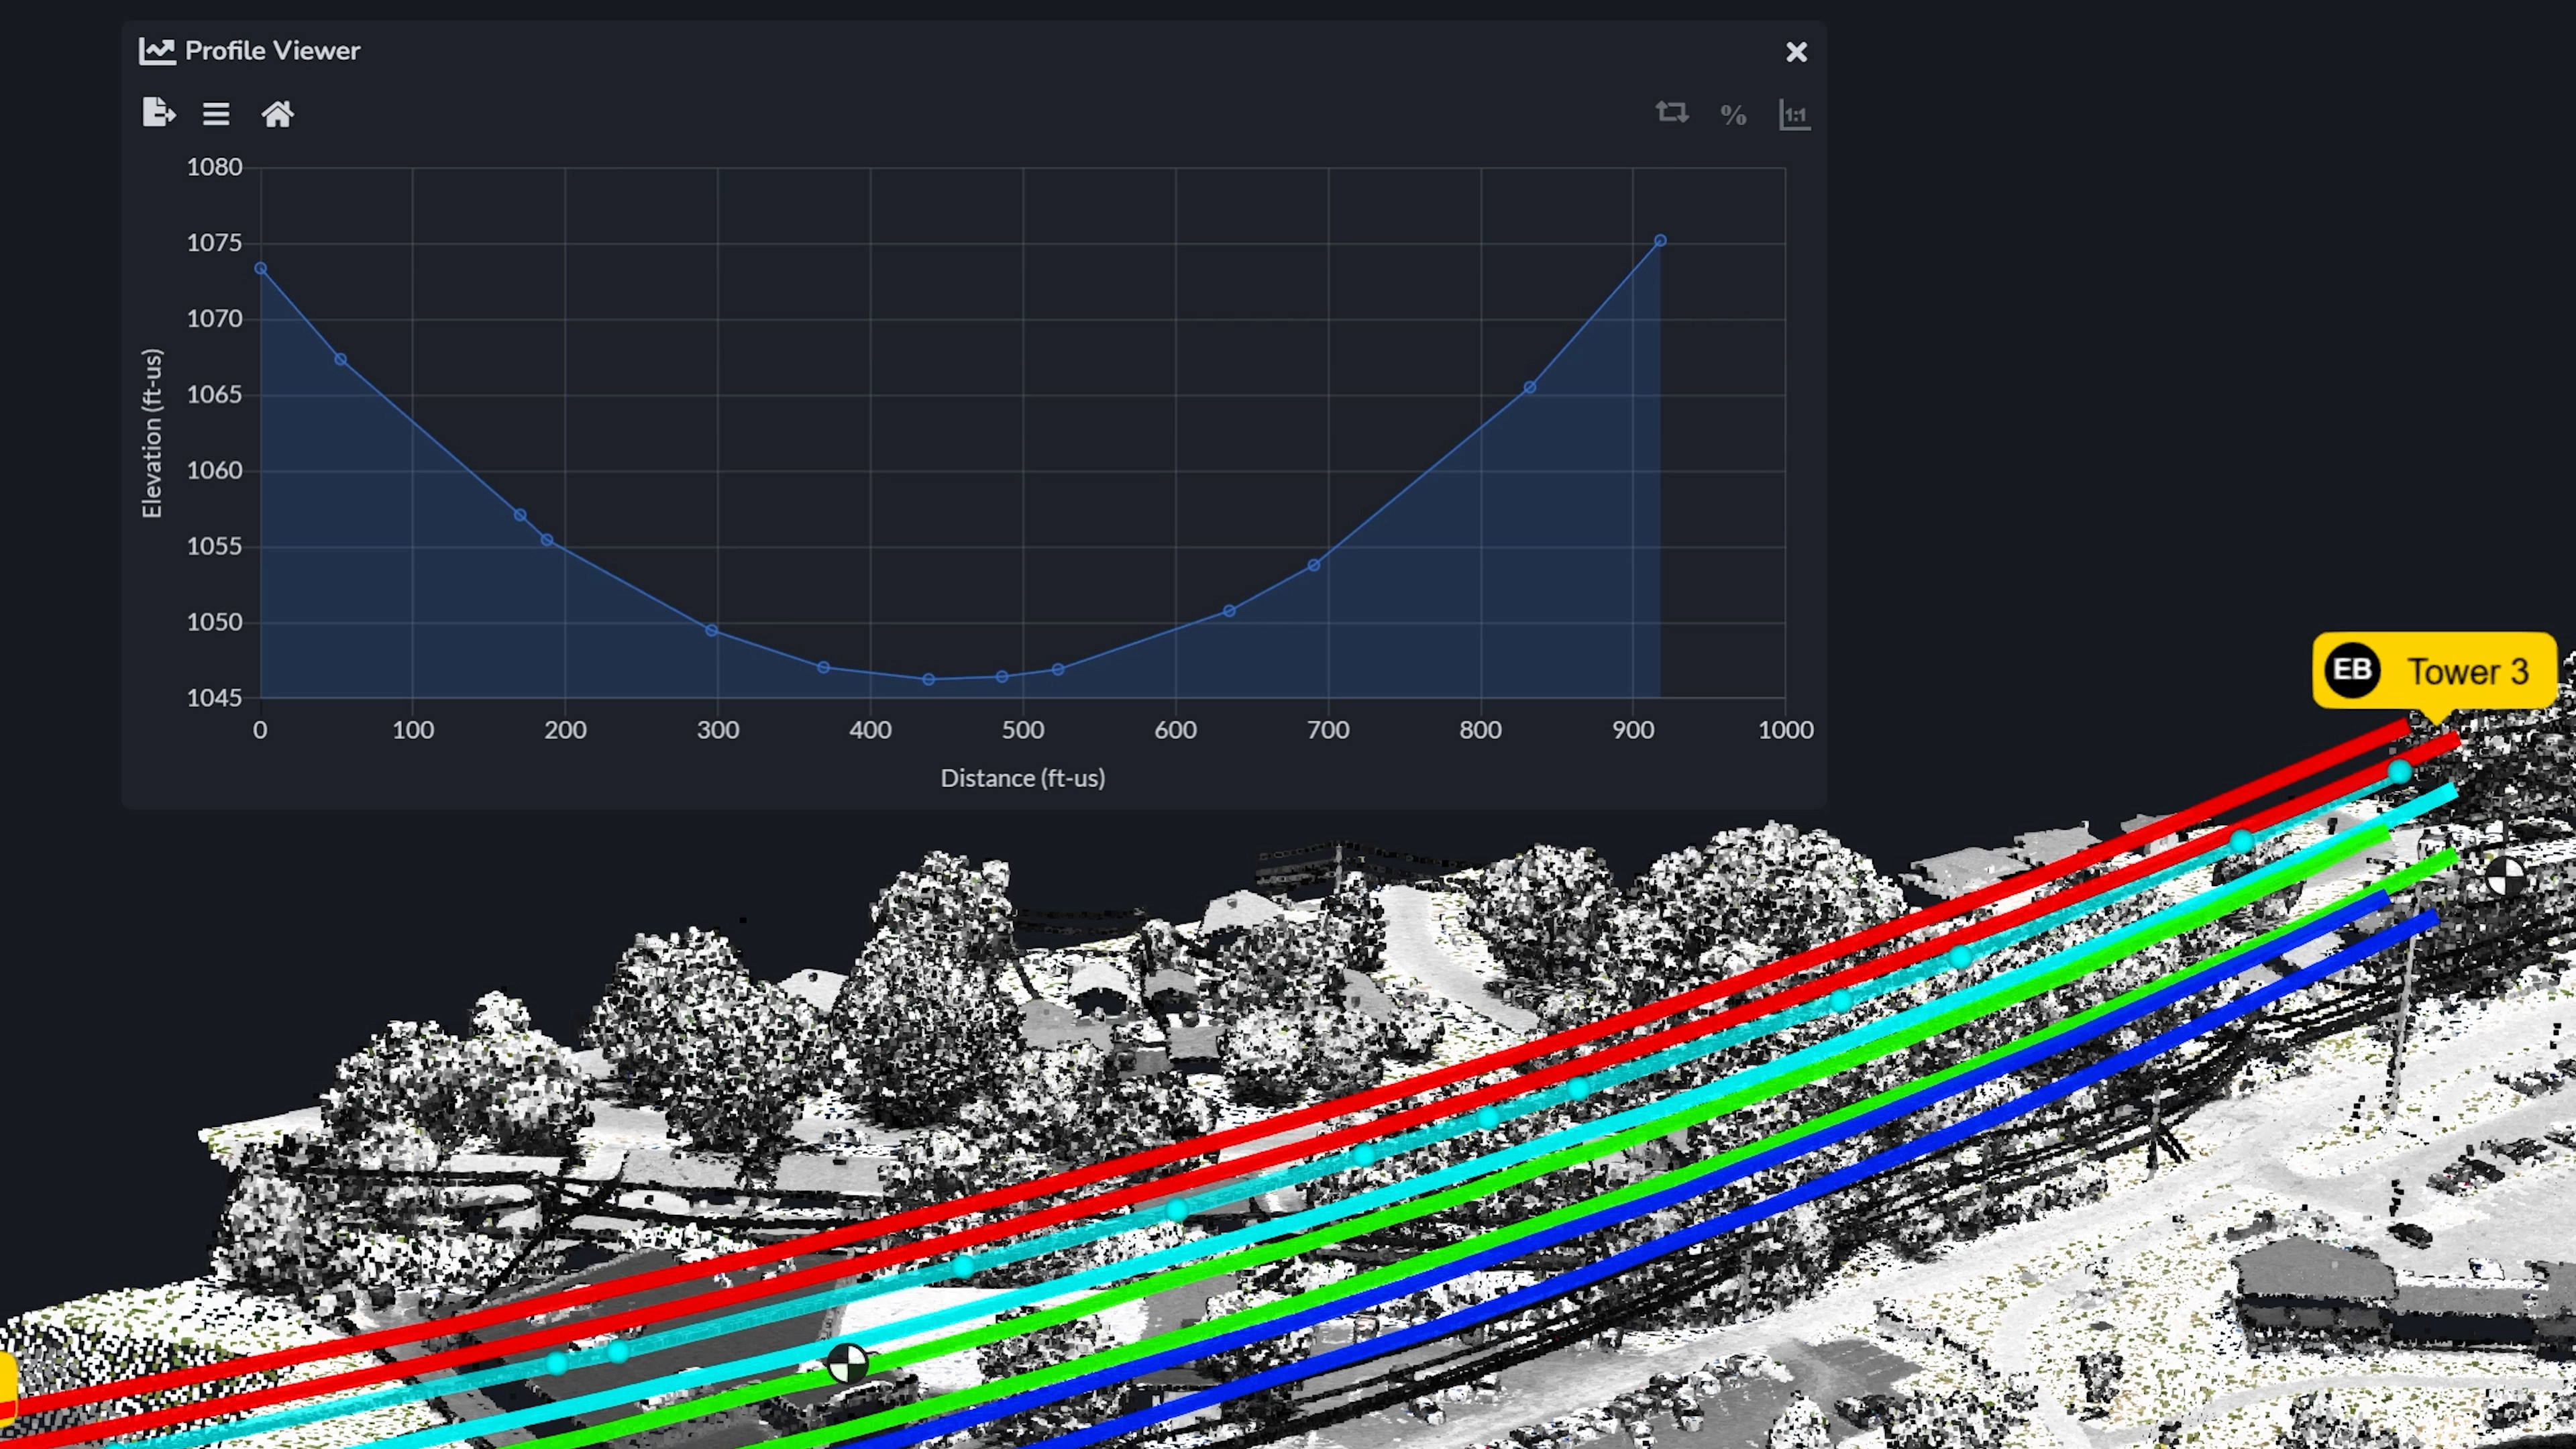Select lowest profile point just under 450 distance
This screenshot has height=1449, width=2576.
928,679
